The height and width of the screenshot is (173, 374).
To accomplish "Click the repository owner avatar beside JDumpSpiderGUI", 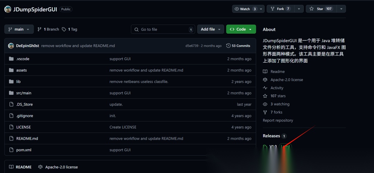I will [x=8, y=9].
